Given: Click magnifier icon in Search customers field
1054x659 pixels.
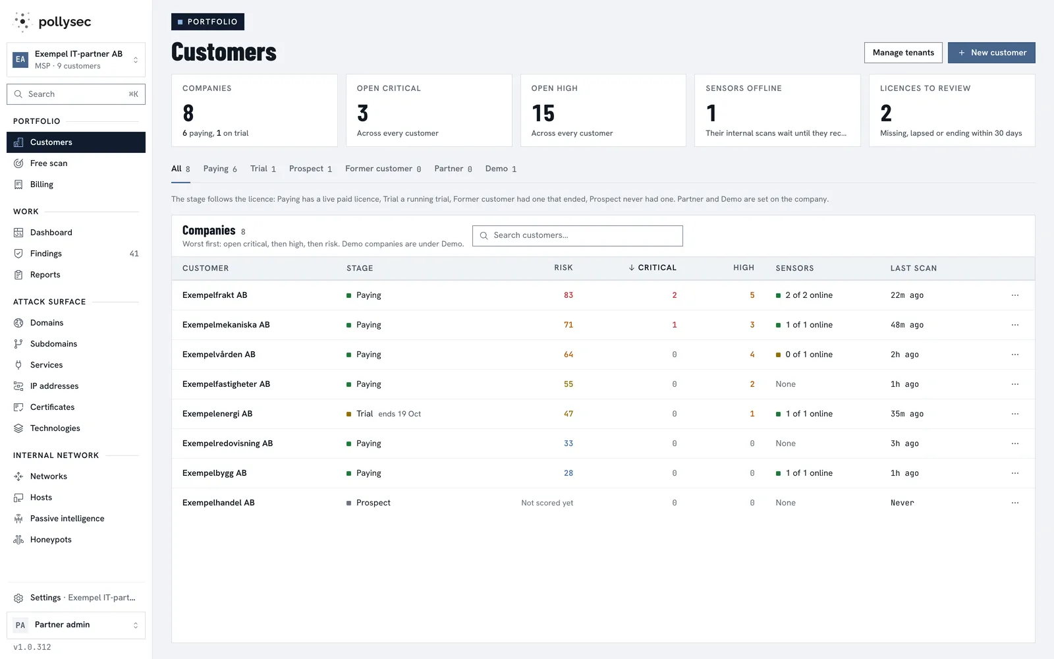Looking at the screenshot, I should coord(484,236).
